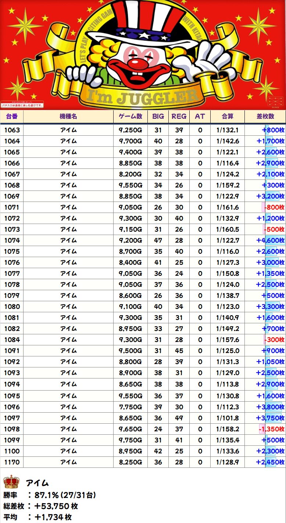
Task: Select the 差枚数 column header
Action: tap(265, 117)
